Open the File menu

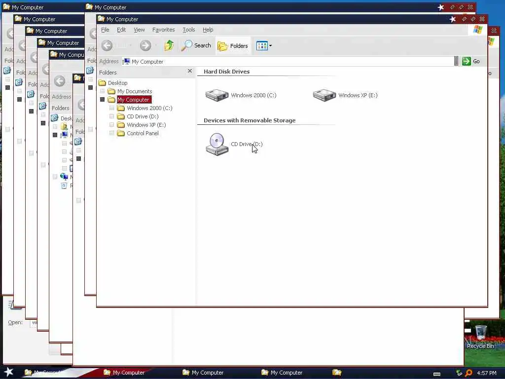tap(105, 30)
